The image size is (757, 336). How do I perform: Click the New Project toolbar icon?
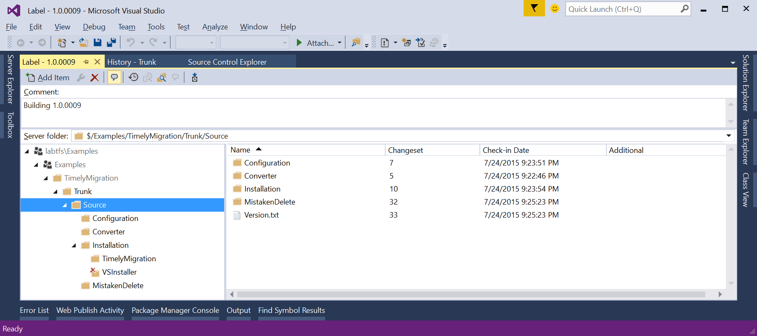pos(62,42)
